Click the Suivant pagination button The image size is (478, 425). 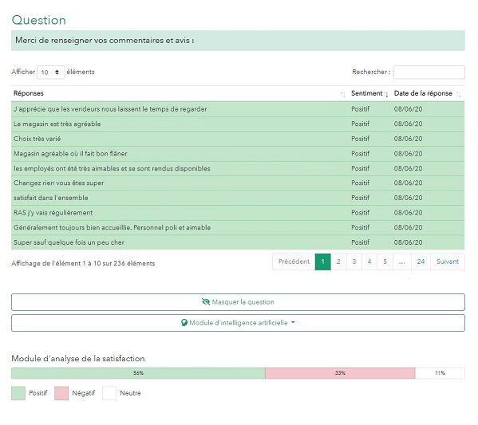(447, 262)
